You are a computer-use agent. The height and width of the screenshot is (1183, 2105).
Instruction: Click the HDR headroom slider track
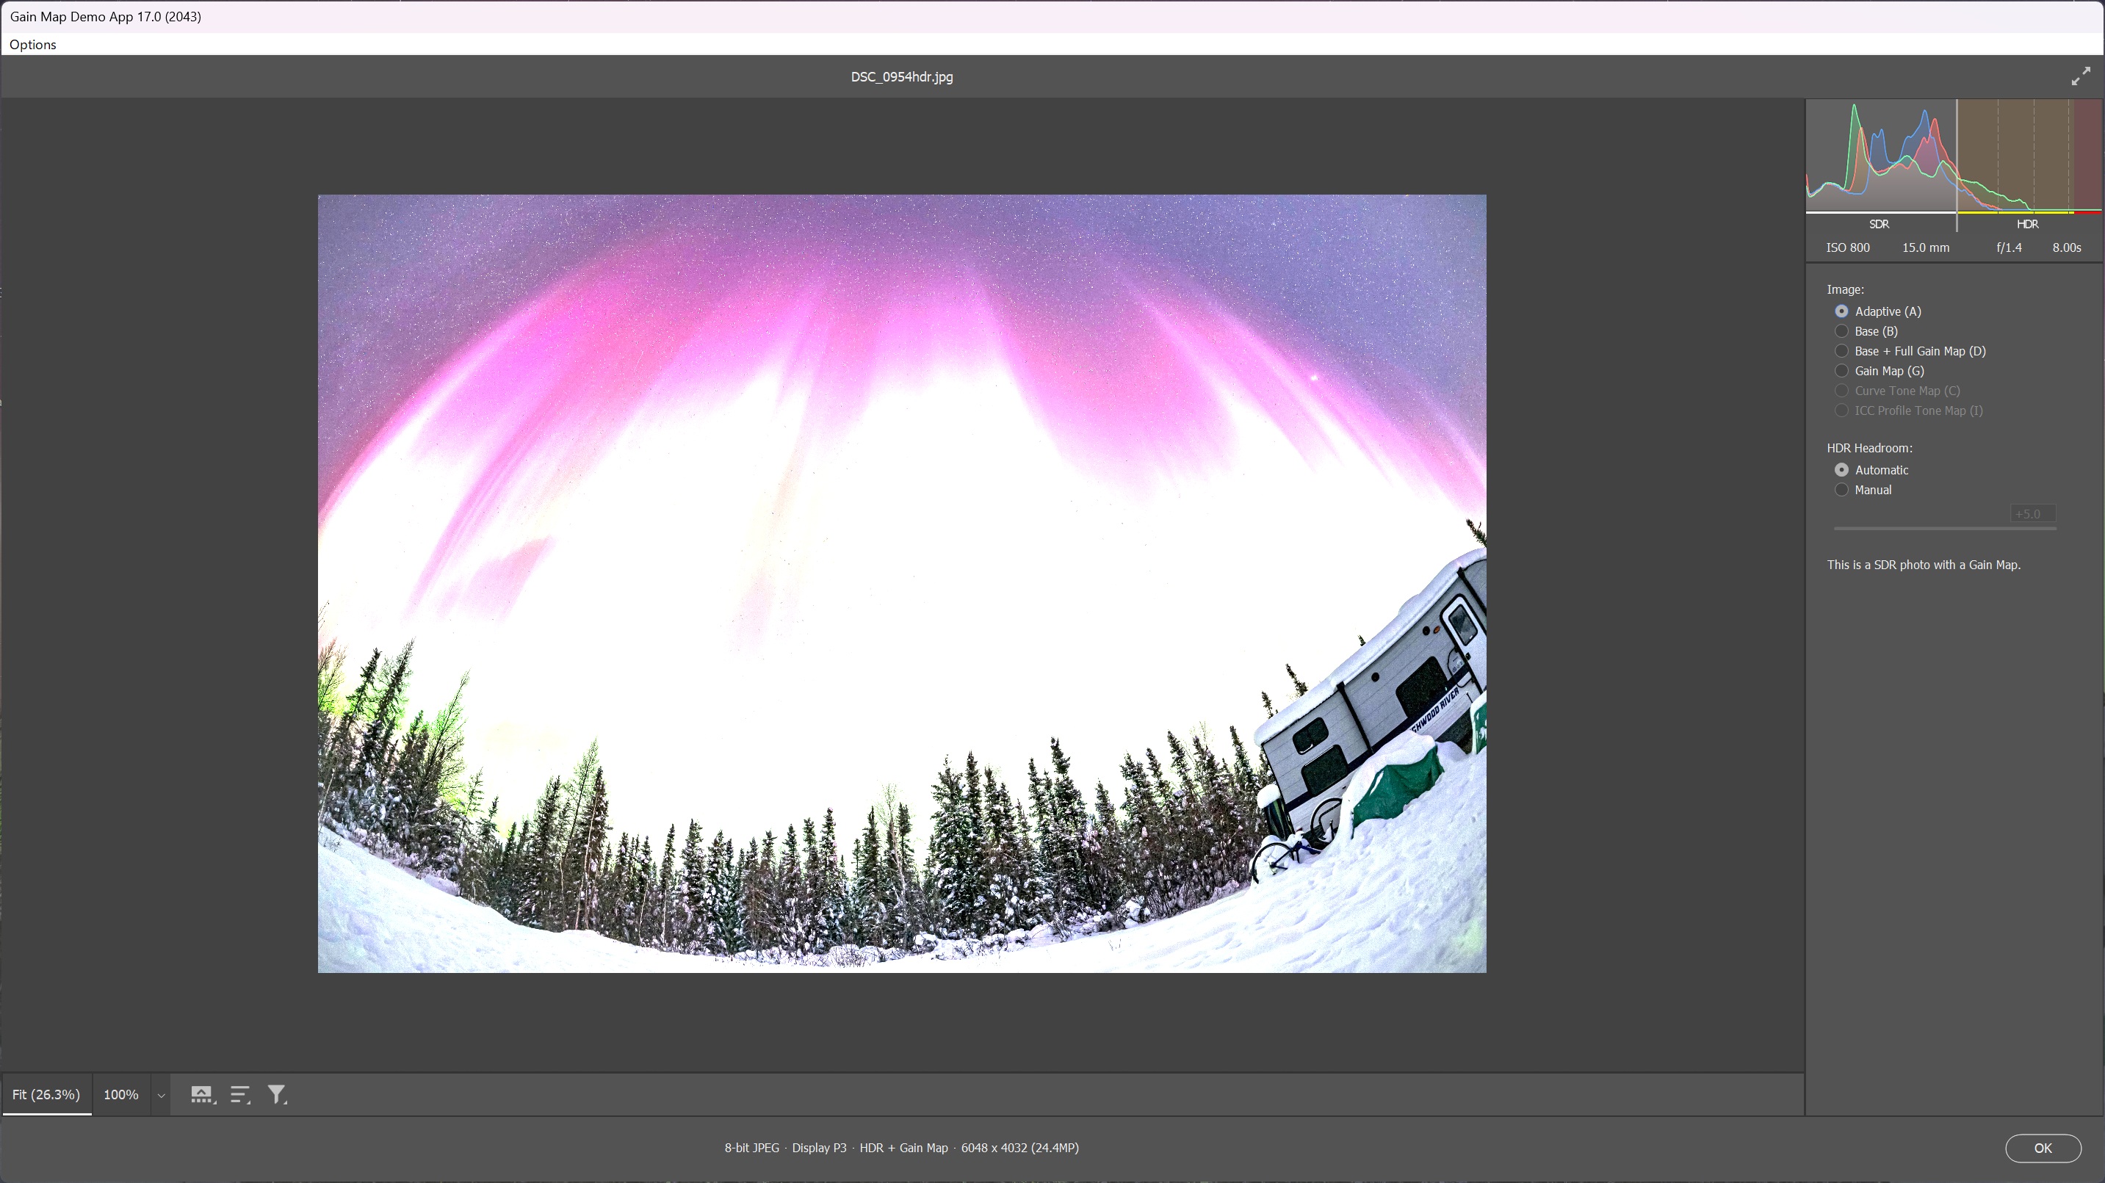pos(1944,529)
